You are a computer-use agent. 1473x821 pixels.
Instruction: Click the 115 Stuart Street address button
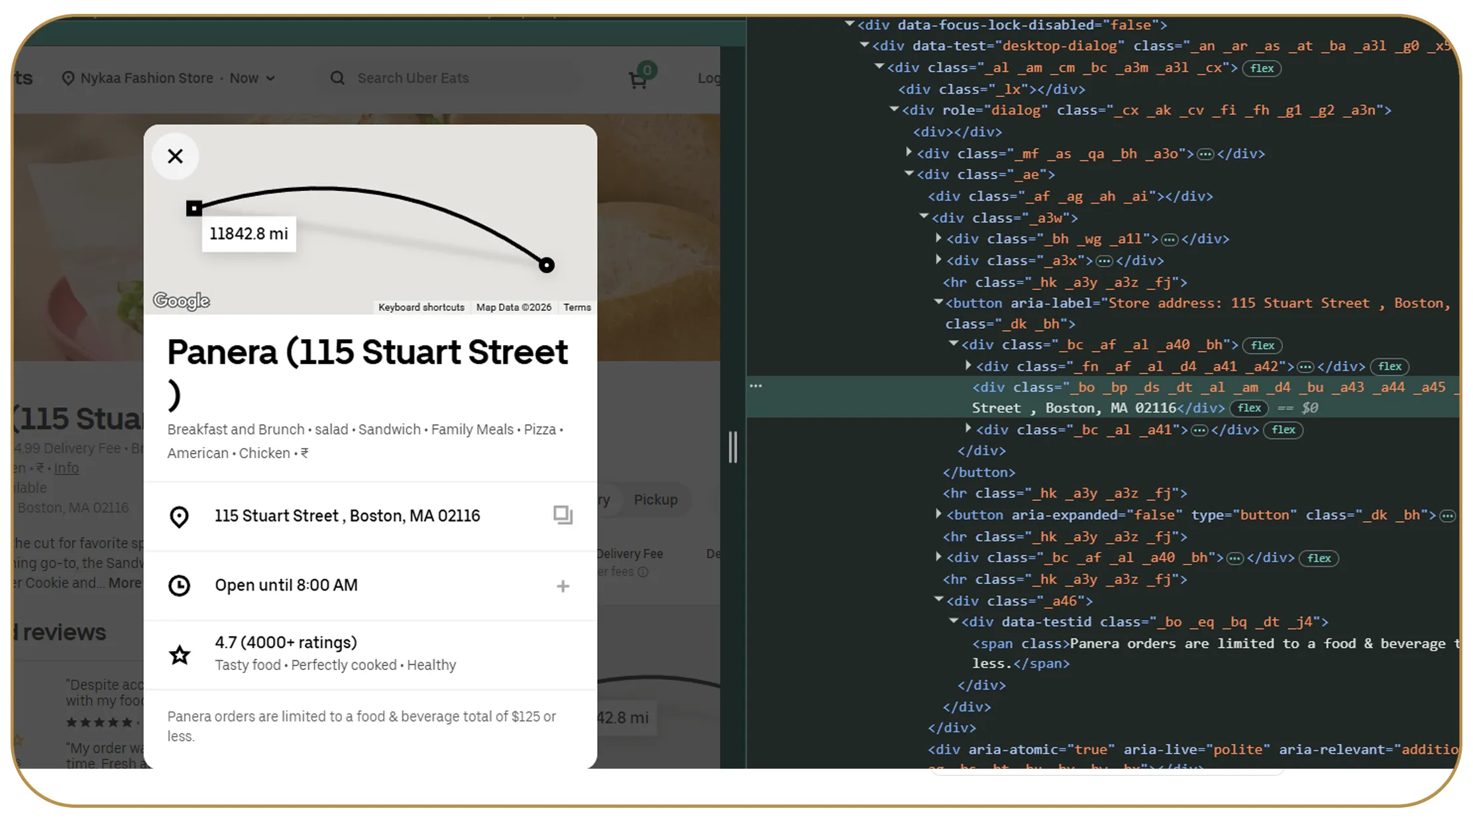[x=370, y=516]
